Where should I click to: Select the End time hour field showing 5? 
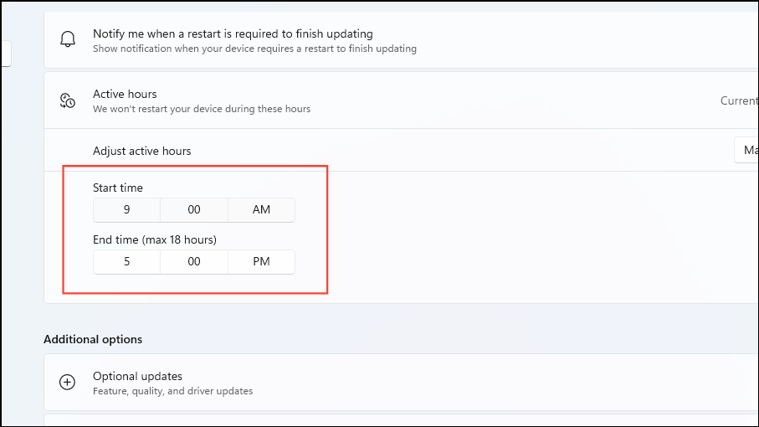click(x=126, y=261)
